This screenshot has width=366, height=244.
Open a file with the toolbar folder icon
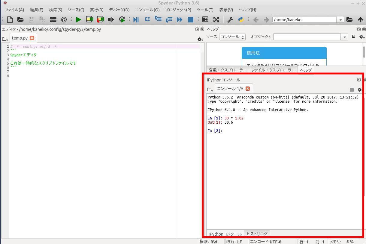(20, 20)
